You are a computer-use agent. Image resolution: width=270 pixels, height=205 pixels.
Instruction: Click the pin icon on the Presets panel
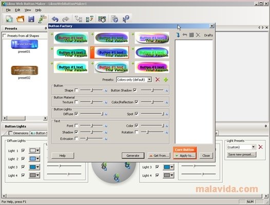(x=46, y=28)
